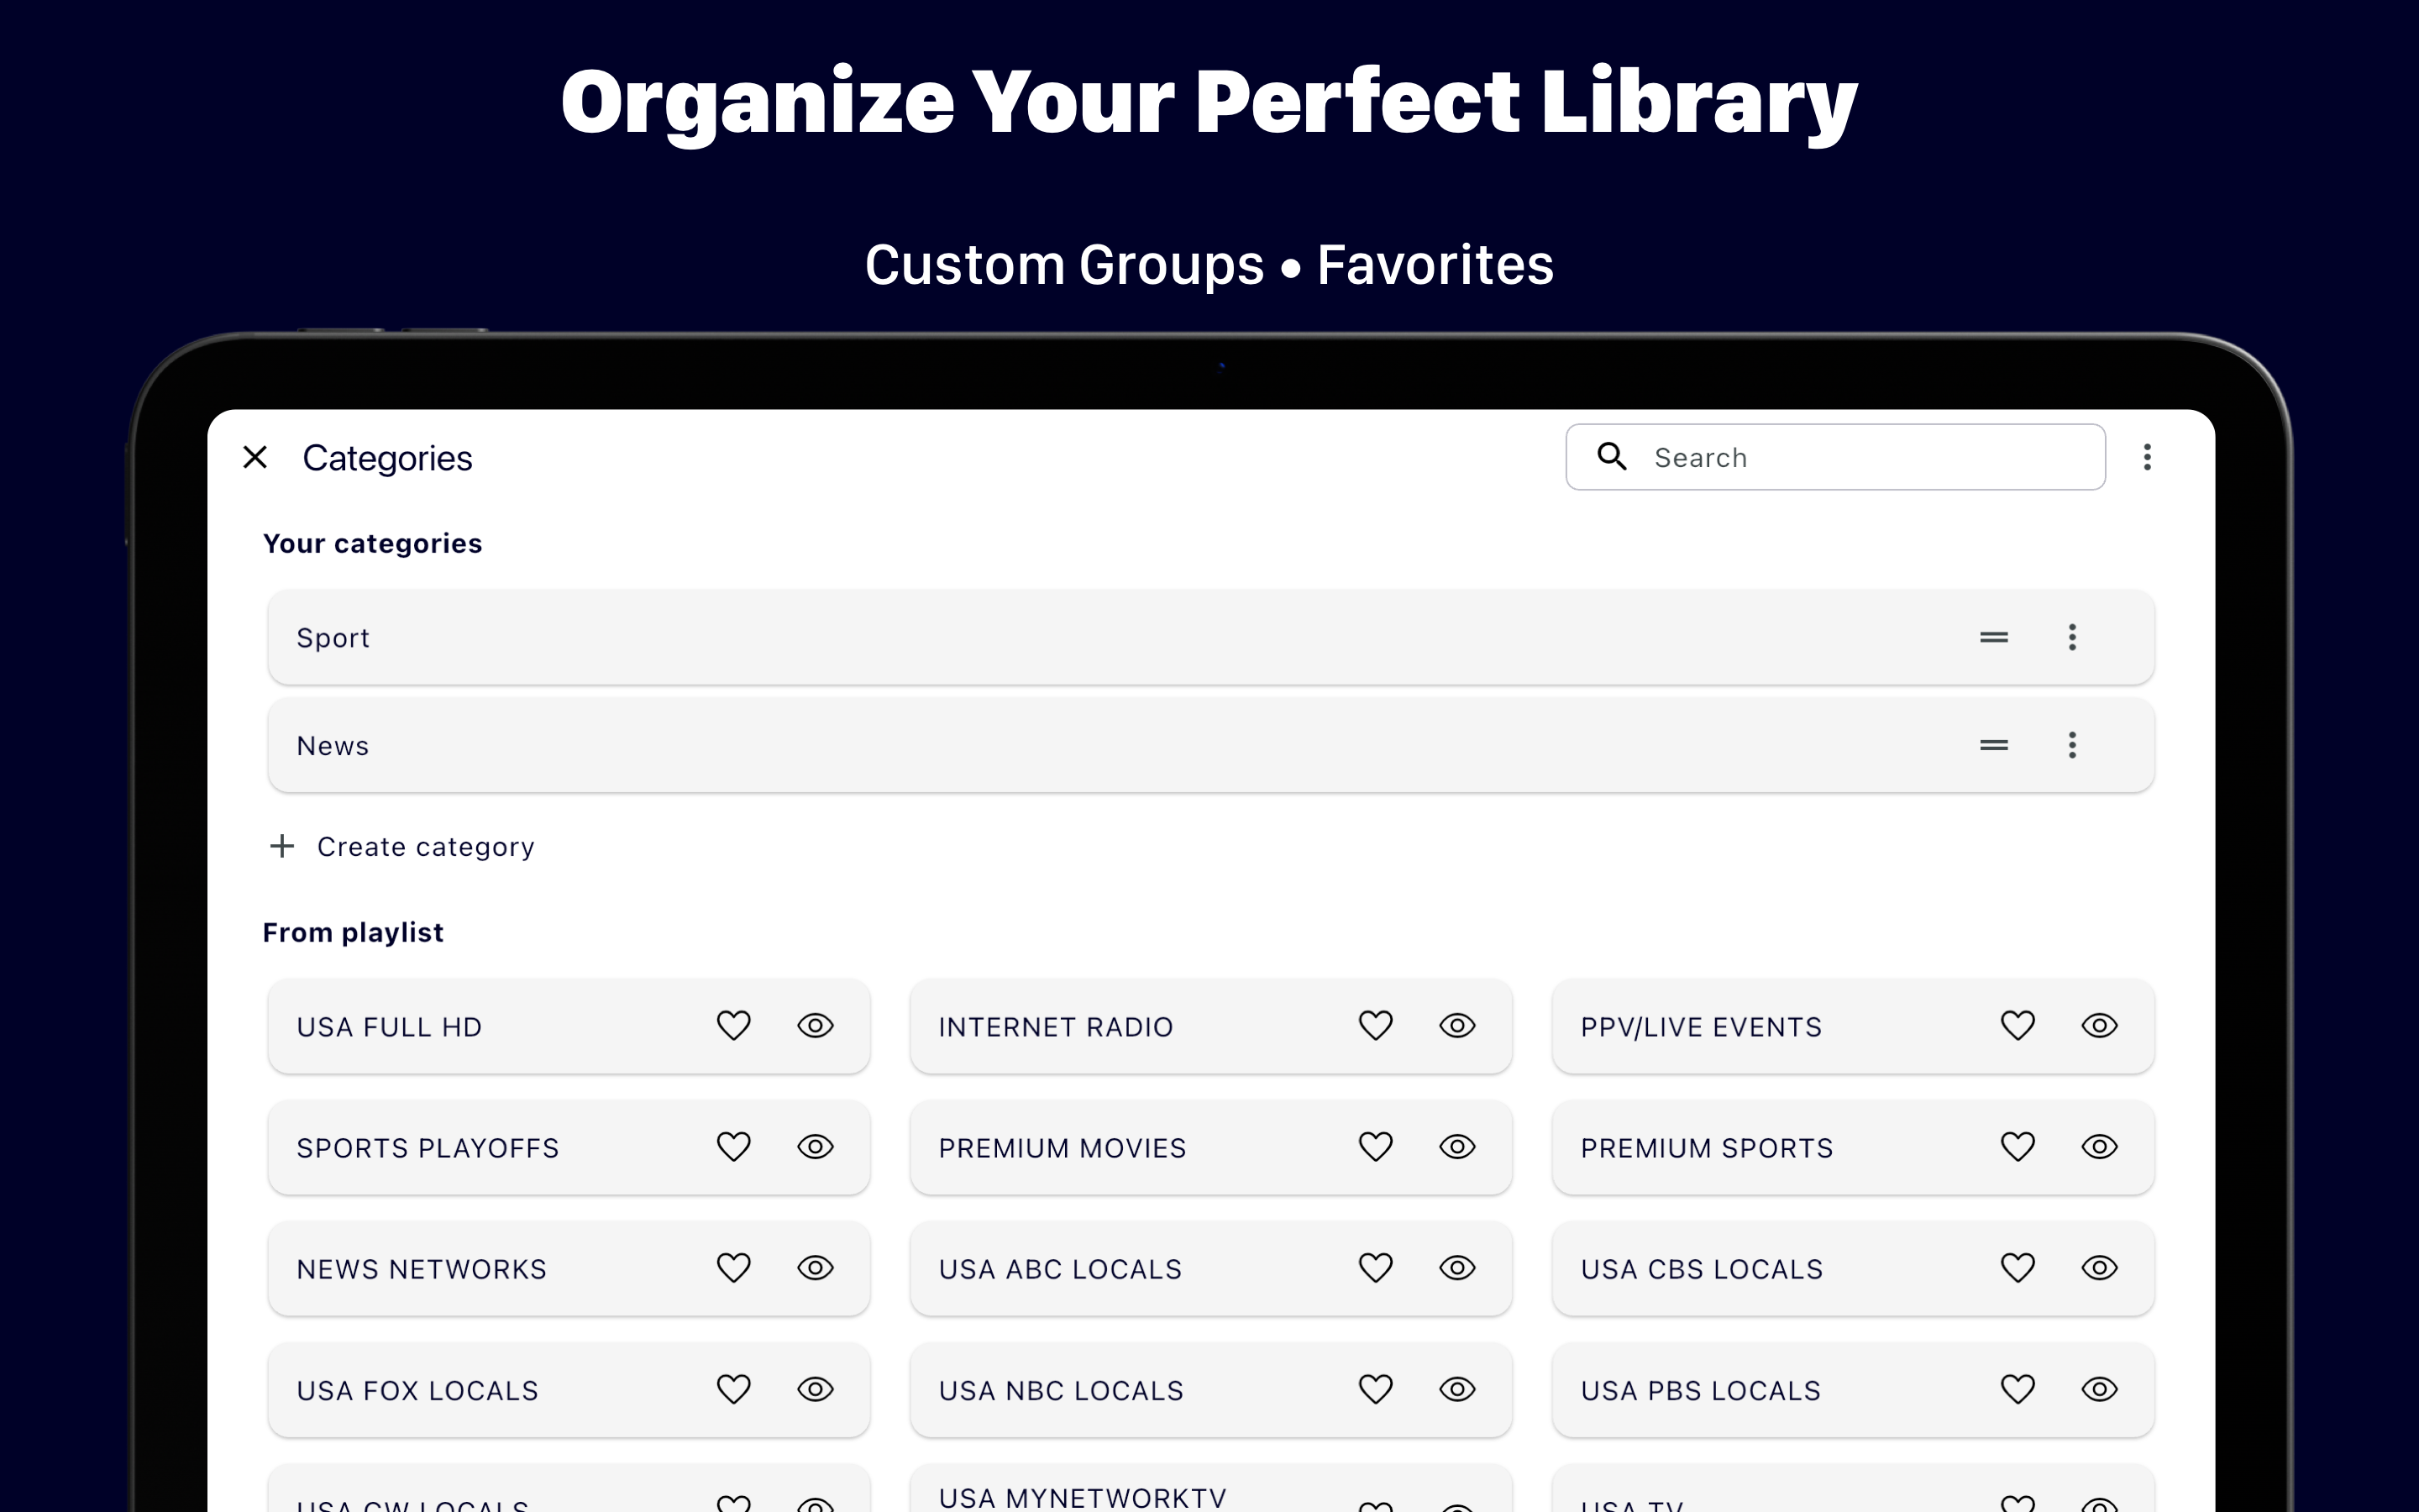Click the USA NBC LOCALS label
2419x1512 pixels.
1062,1390
